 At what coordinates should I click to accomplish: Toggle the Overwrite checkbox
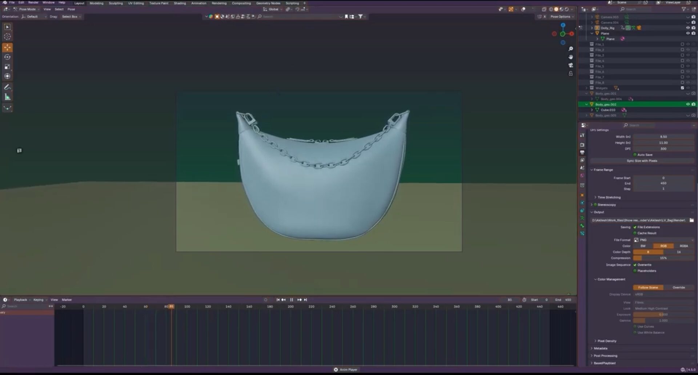coord(635,265)
